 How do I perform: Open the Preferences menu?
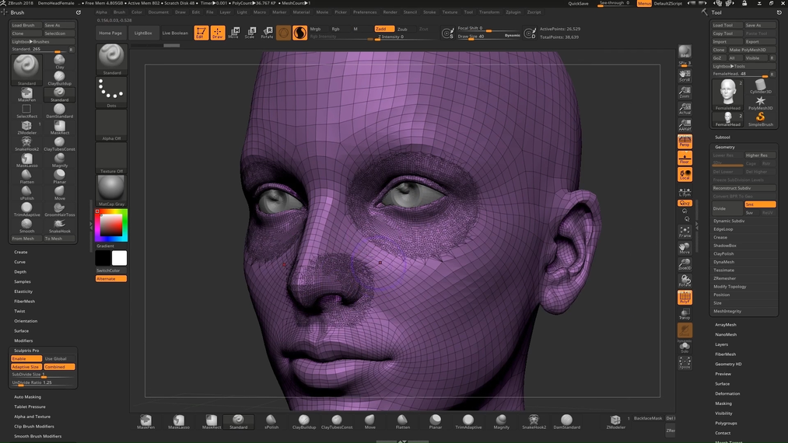[364, 12]
